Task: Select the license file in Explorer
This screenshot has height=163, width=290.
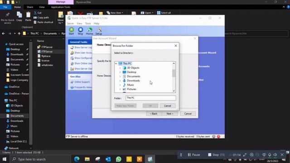Action: point(45,60)
